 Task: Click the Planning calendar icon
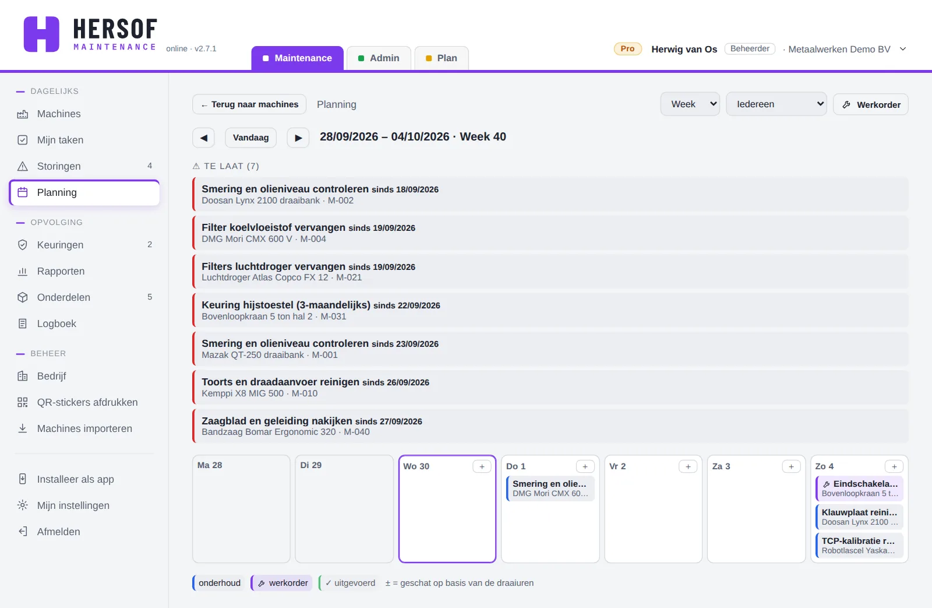23,192
